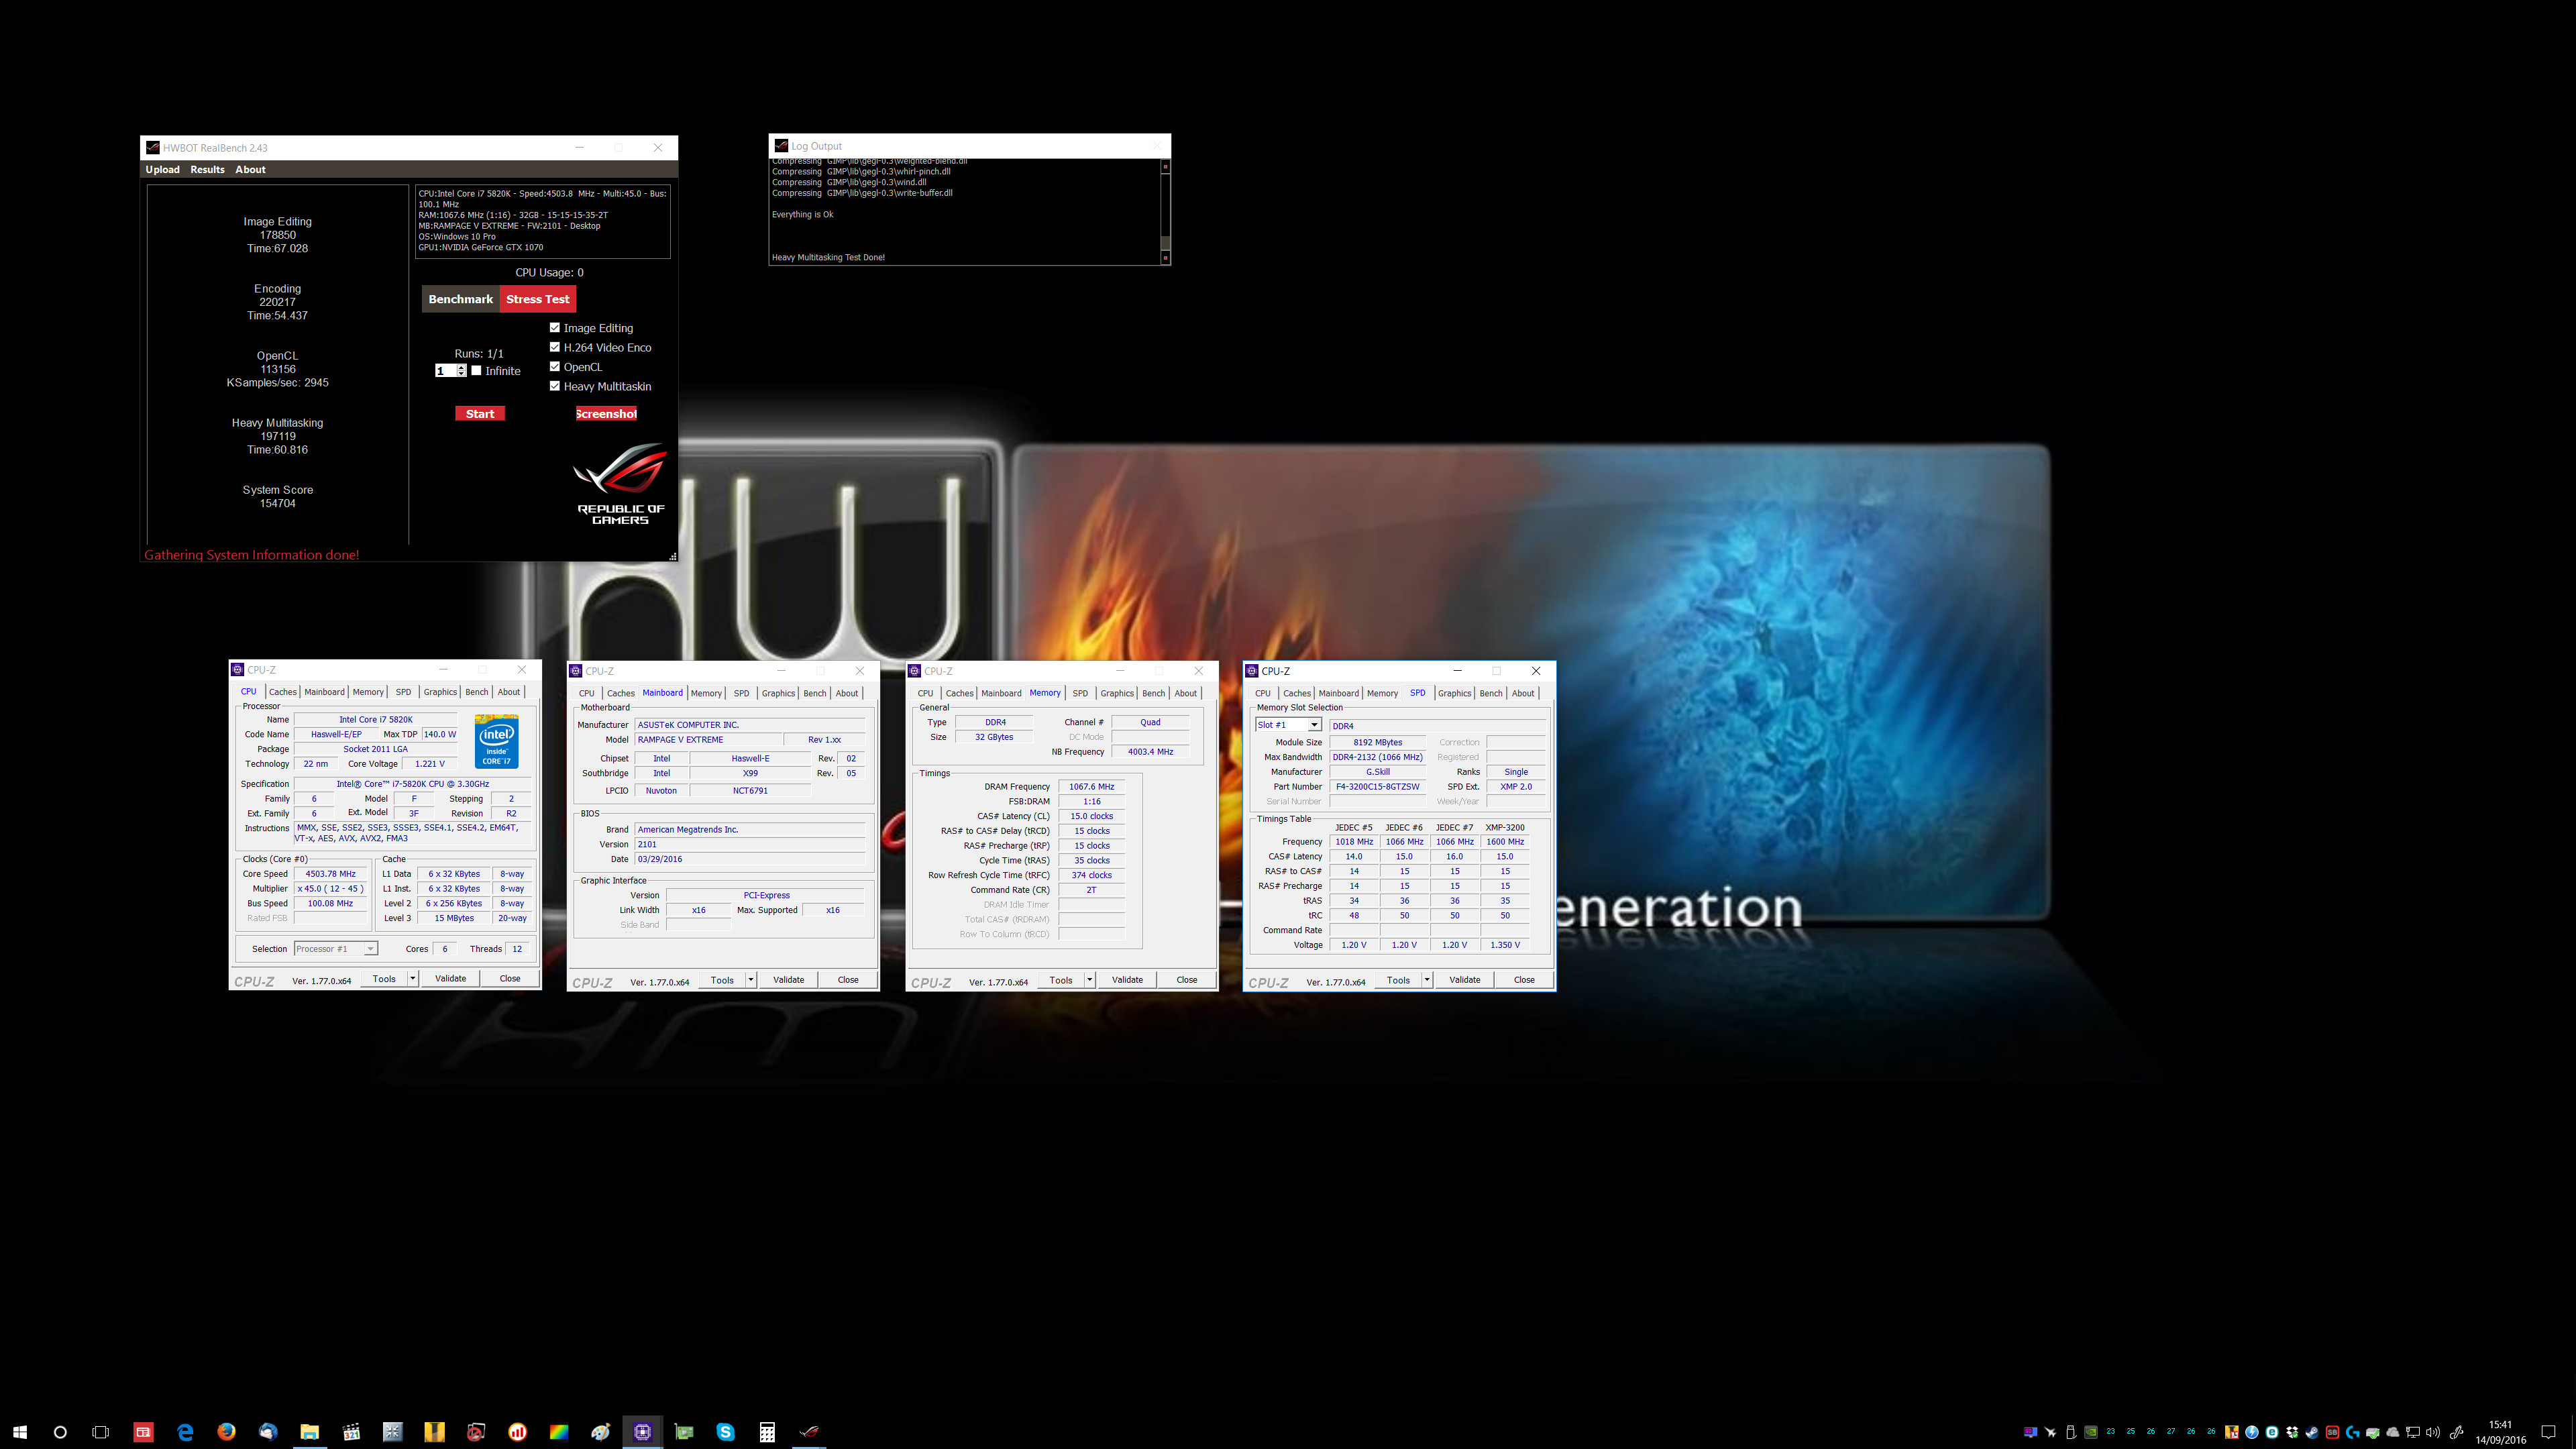
Task: Click the Runs number input field
Action: pyautogui.click(x=446, y=370)
